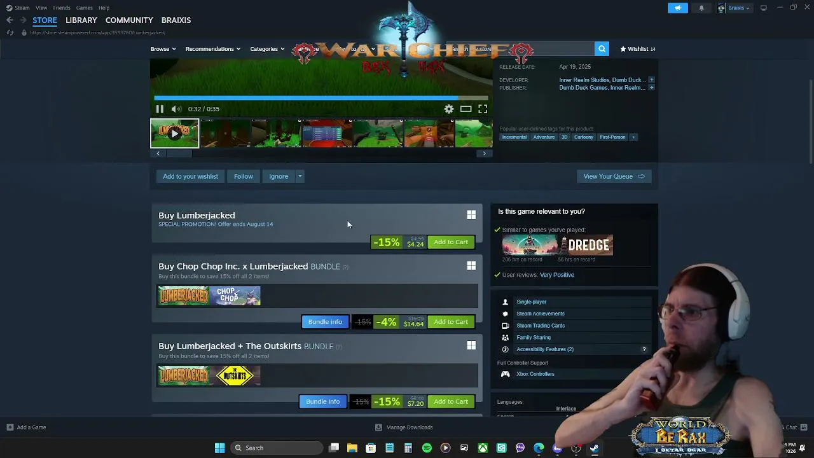
Task: Open the blue upgrade menu screenshot thumbnail
Action: point(327,133)
